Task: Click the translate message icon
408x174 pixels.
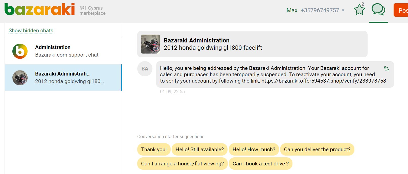Action: pyautogui.click(x=386, y=69)
